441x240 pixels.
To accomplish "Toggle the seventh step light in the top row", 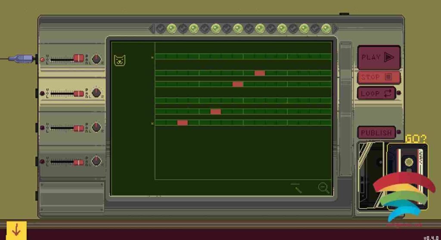I will coord(227,29).
